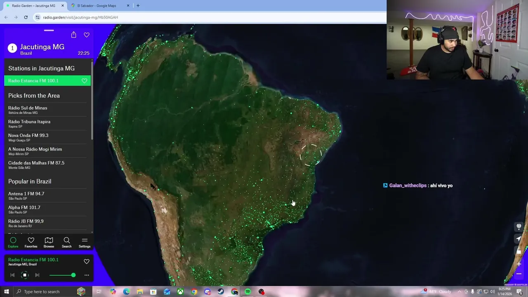Click the taskbar search box
Image resolution: width=528 pixels, height=297 pixels.
point(49,292)
